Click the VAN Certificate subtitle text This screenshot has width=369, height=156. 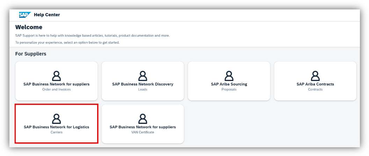143,132
